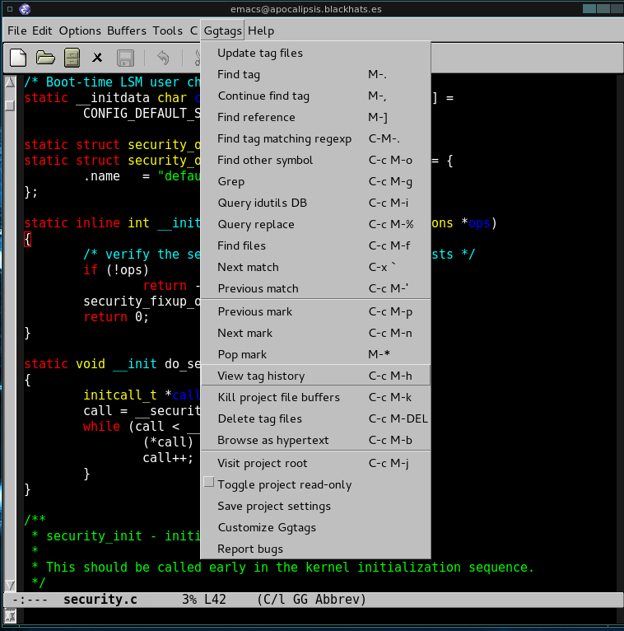
Task: Choose Find reference
Action: 315,117
